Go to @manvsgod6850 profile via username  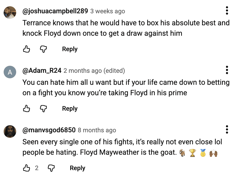[49, 130]
